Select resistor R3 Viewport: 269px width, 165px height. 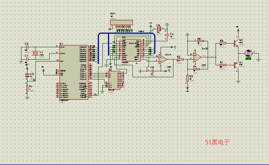tap(187, 78)
